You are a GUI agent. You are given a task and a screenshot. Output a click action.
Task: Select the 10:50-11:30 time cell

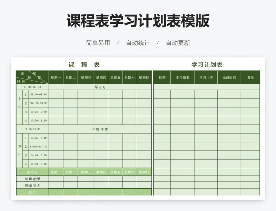(39, 120)
